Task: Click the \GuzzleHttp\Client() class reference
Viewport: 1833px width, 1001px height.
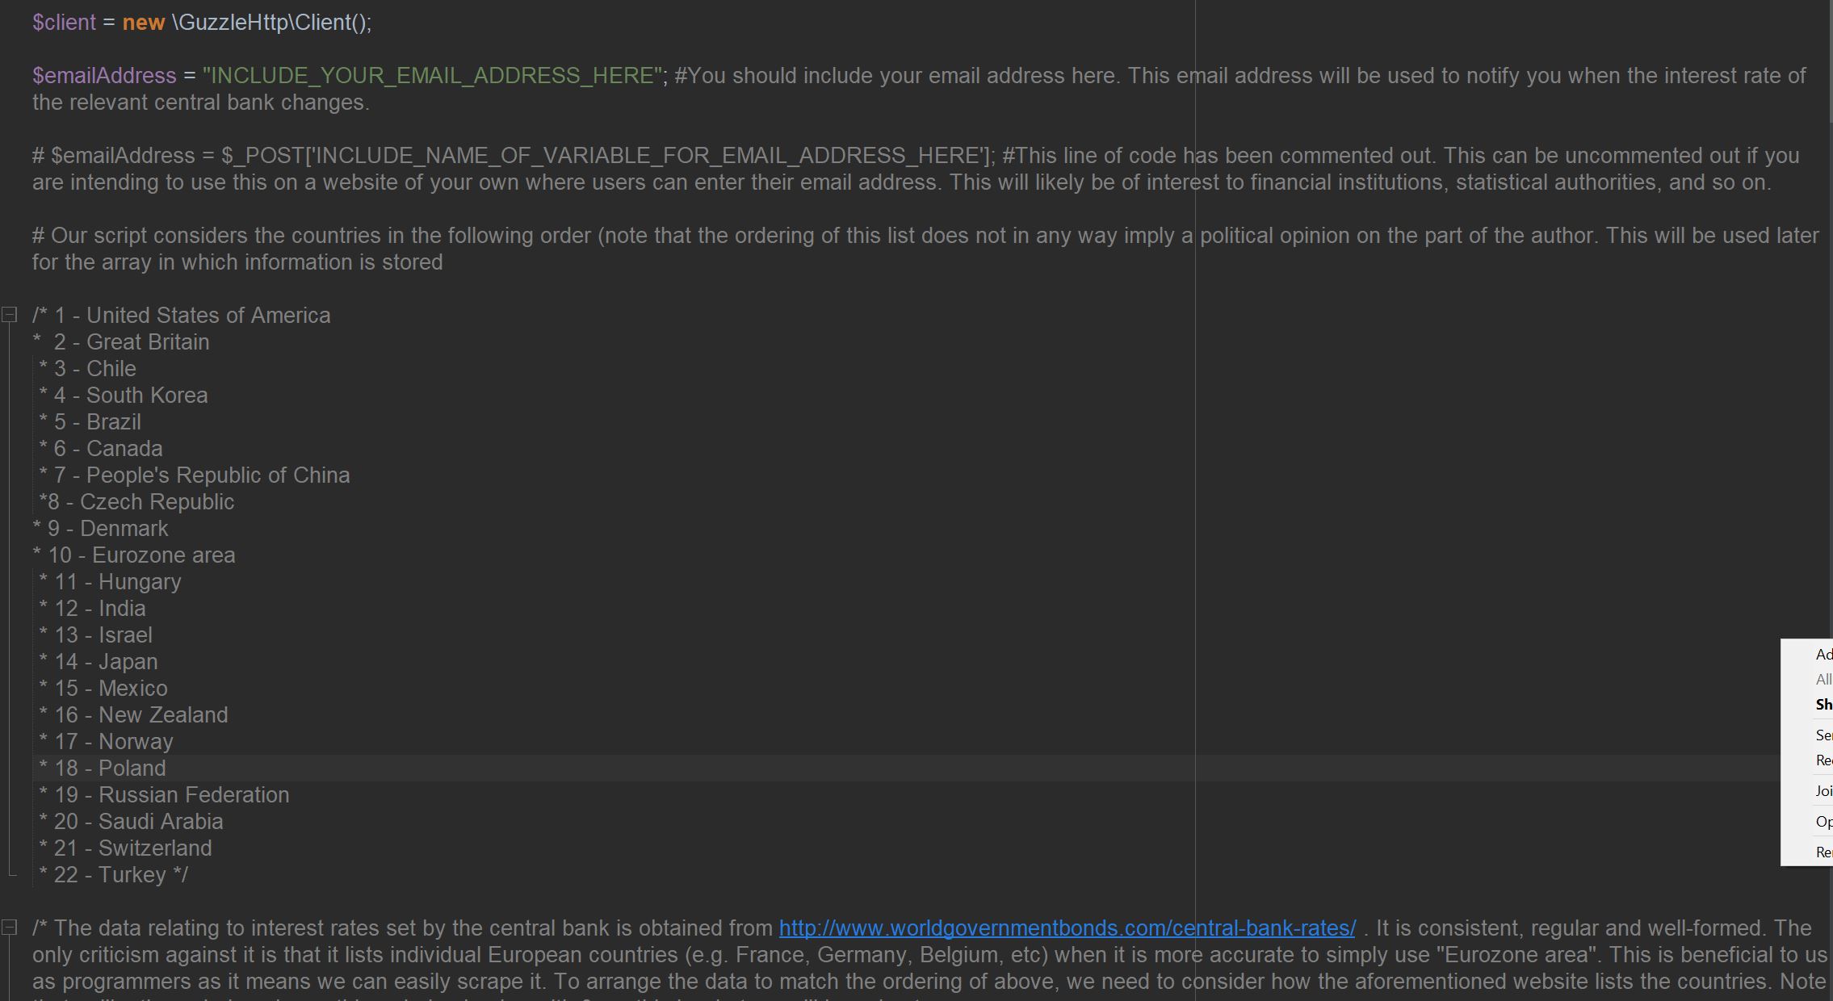Action: [271, 23]
